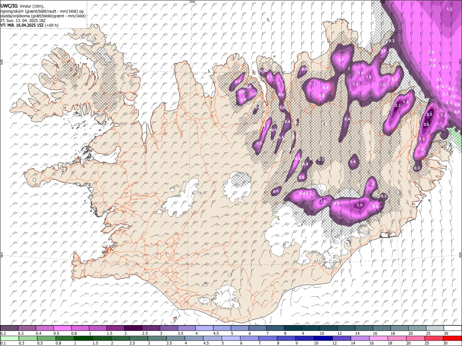Click the '1.3' value in the top-right snow band
462x346 pixels.
(x=449, y=9)
